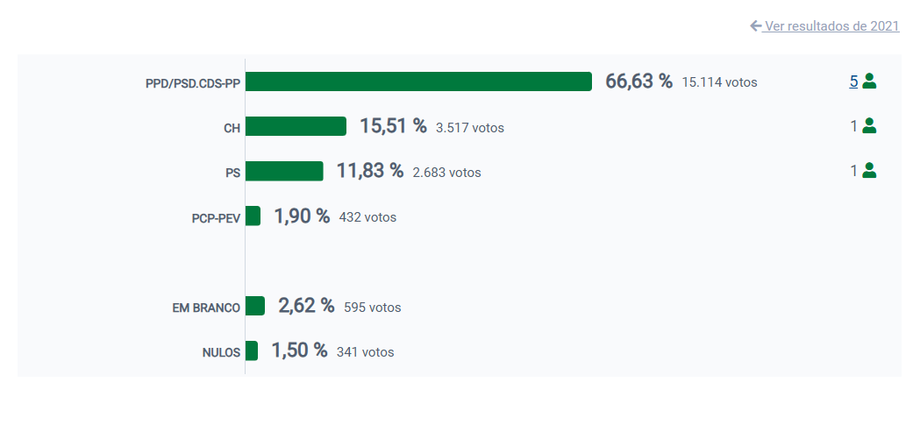Open the 5 elected seats link

pos(853,81)
